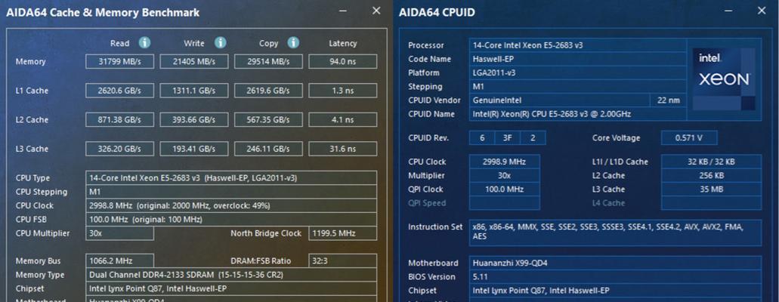779x302 pixels.
Task: Select L2 Cache copy value 567.35 GB/s
Action: tap(268, 120)
